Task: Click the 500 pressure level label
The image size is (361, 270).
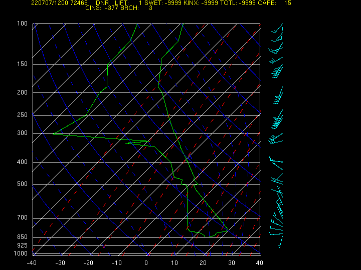Action: click(x=23, y=184)
